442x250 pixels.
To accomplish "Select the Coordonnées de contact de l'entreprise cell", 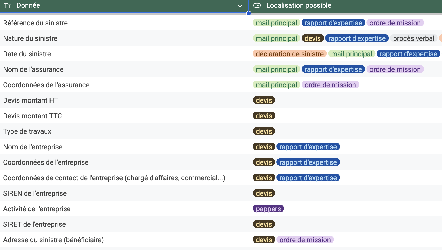I will click(x=114, y=178).
